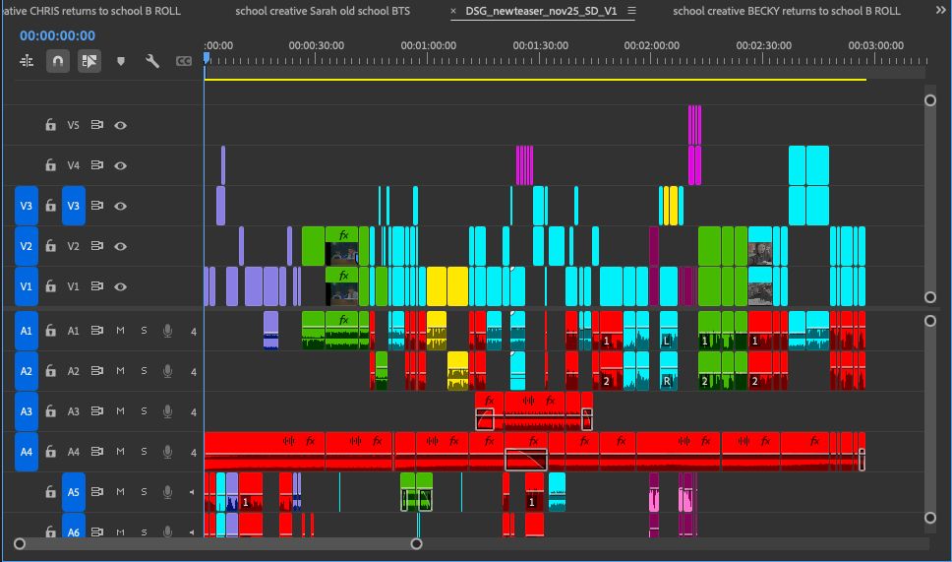This screenshot has height=562, width=952.
Task: Hide track V3 output with the eye icon
Action: 120,206
